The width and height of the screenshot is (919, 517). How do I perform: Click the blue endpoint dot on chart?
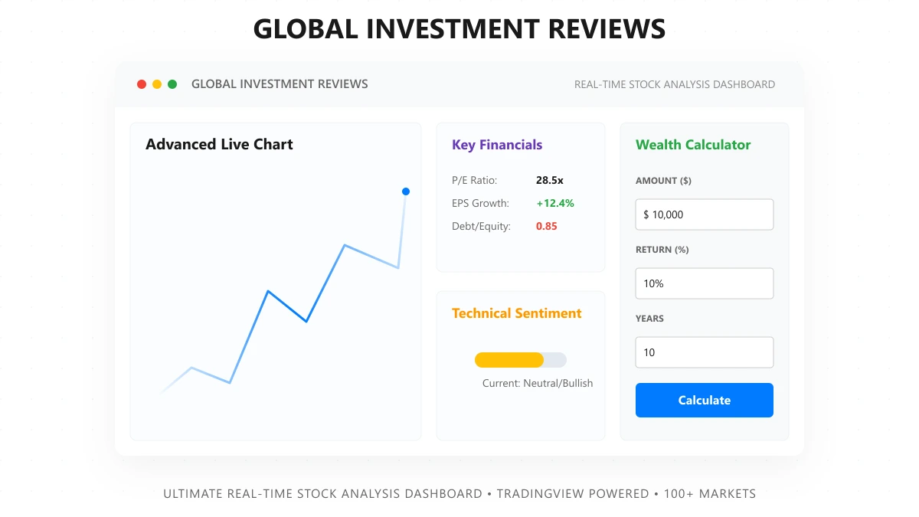click(406, 191)
